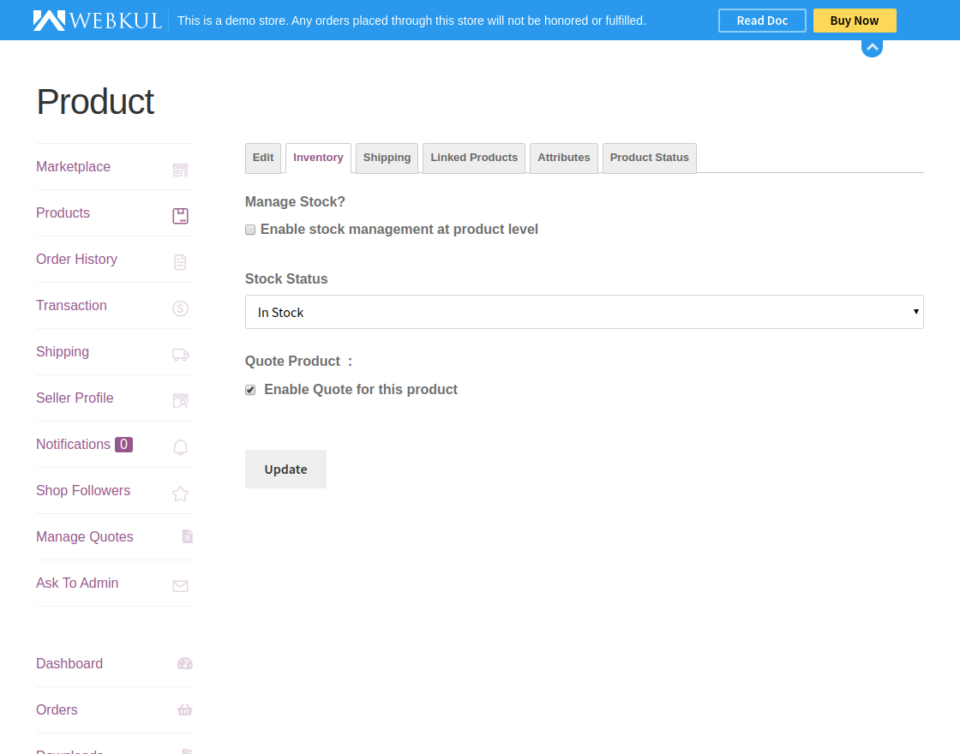Go to the Product Status tab

coord(649,158)
